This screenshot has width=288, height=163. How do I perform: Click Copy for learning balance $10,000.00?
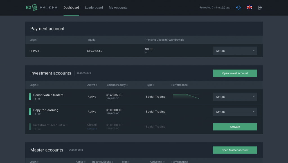click(114, 110)
